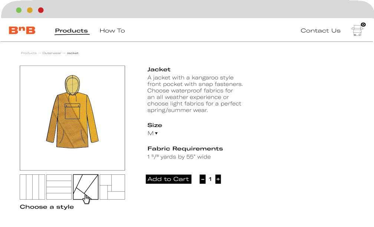This screenshot has height=227, width=374.
Task: Open the Contact Us link
Action: coord(320,31)
